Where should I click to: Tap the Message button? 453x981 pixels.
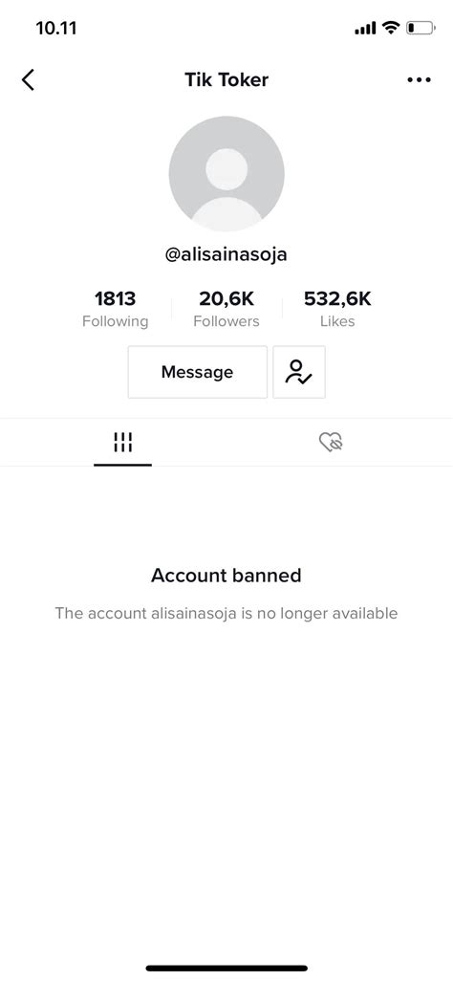197,372
